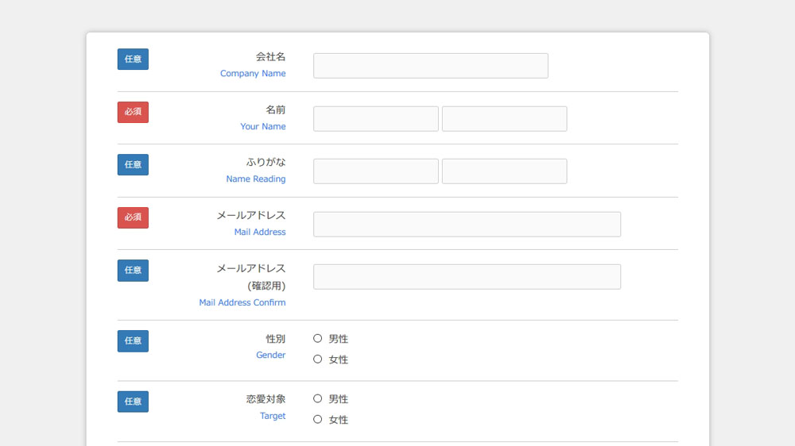Click the "性別" label text
This screenshot has width=795, height=446.
coord(276,339)
